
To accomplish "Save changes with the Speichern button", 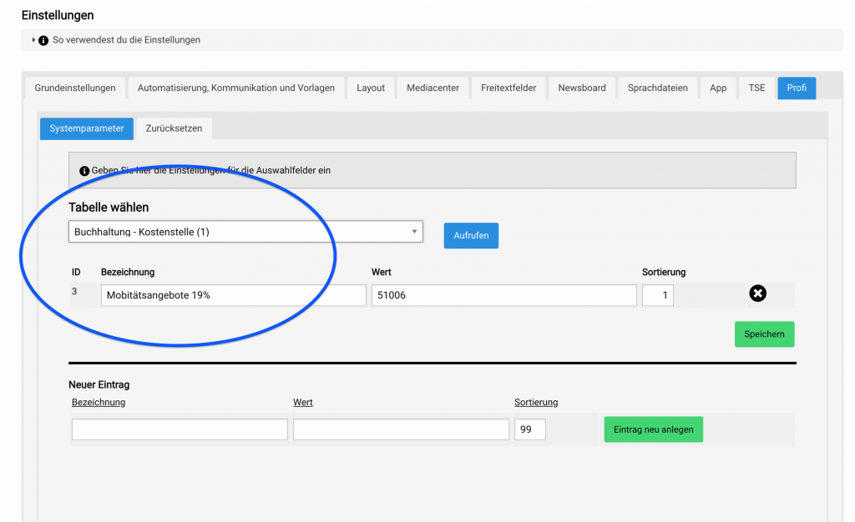I will (x=765, y=334).
